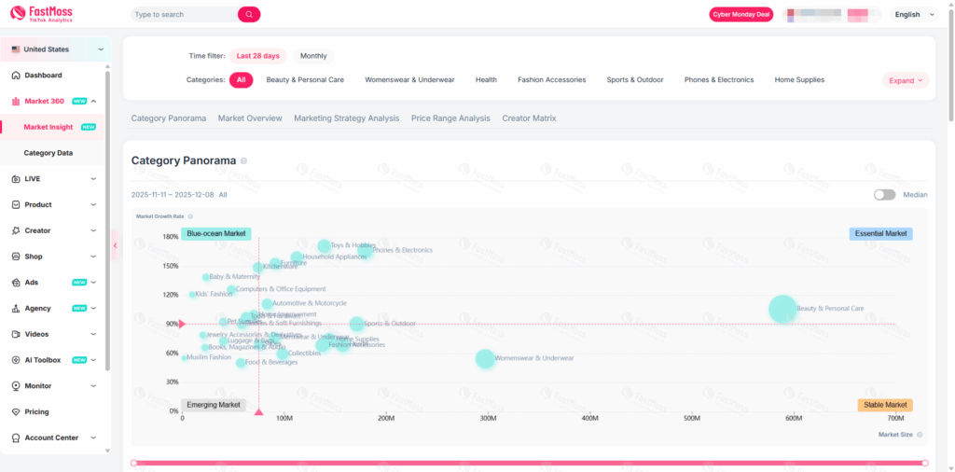Select the Last 28 days filter

257,56
